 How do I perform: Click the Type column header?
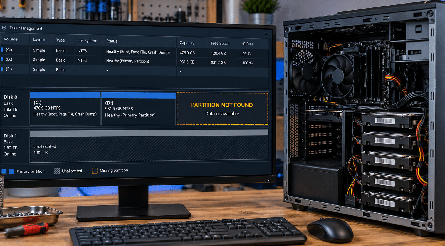60,40
